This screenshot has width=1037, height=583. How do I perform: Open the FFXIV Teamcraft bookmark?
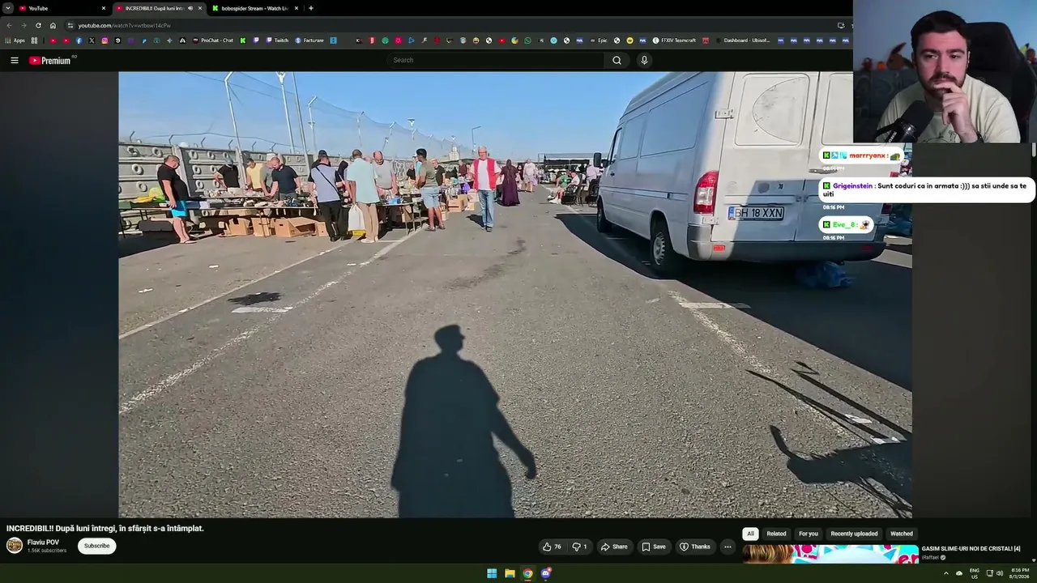pos(674,40)
